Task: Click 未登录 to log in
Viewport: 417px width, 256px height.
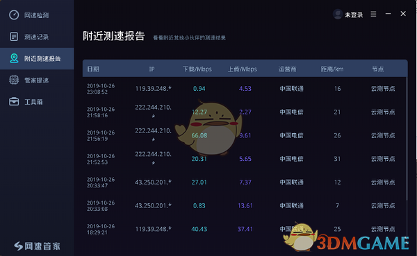Action: tap(354, 15)
